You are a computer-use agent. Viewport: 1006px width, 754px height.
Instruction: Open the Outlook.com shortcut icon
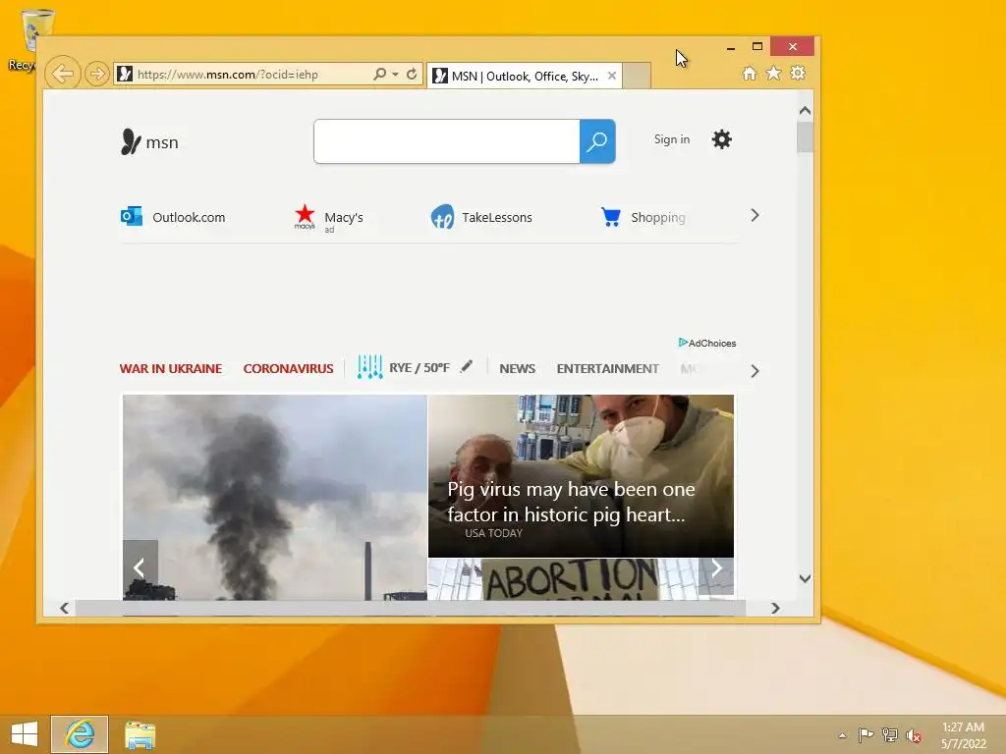[132, 216]
